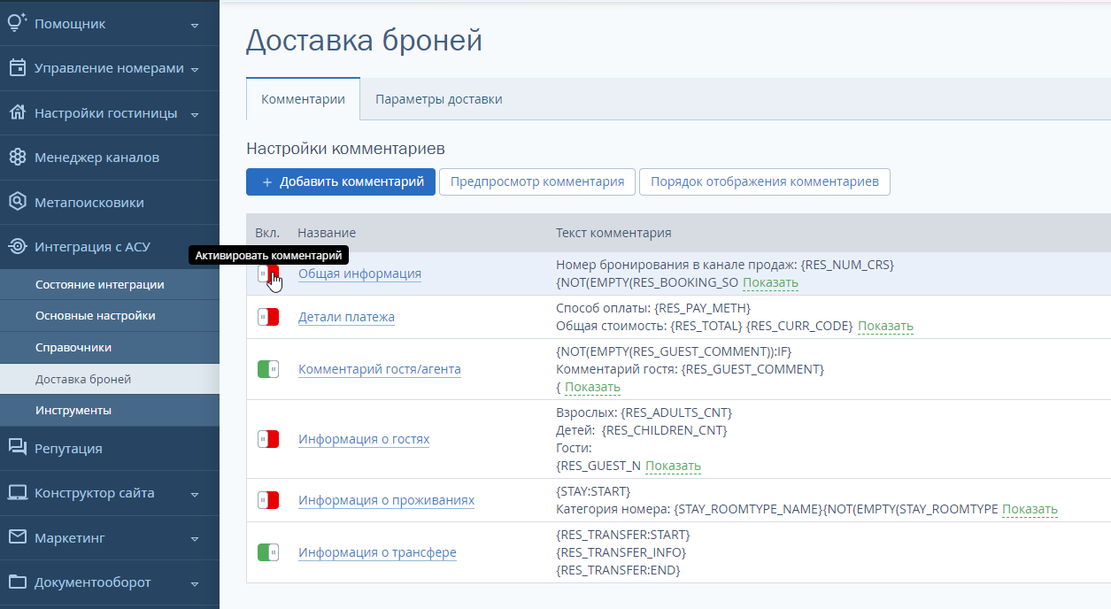The height and width of the screenshot is (609, 1111).
Task: Expand the Маркетинг dropdown arrow
Action: [x=195, y=538]
